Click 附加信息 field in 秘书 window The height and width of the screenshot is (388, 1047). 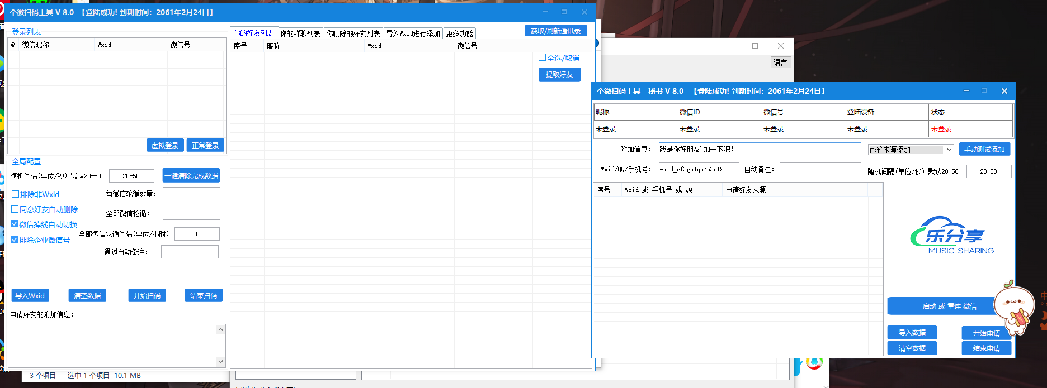760,149
